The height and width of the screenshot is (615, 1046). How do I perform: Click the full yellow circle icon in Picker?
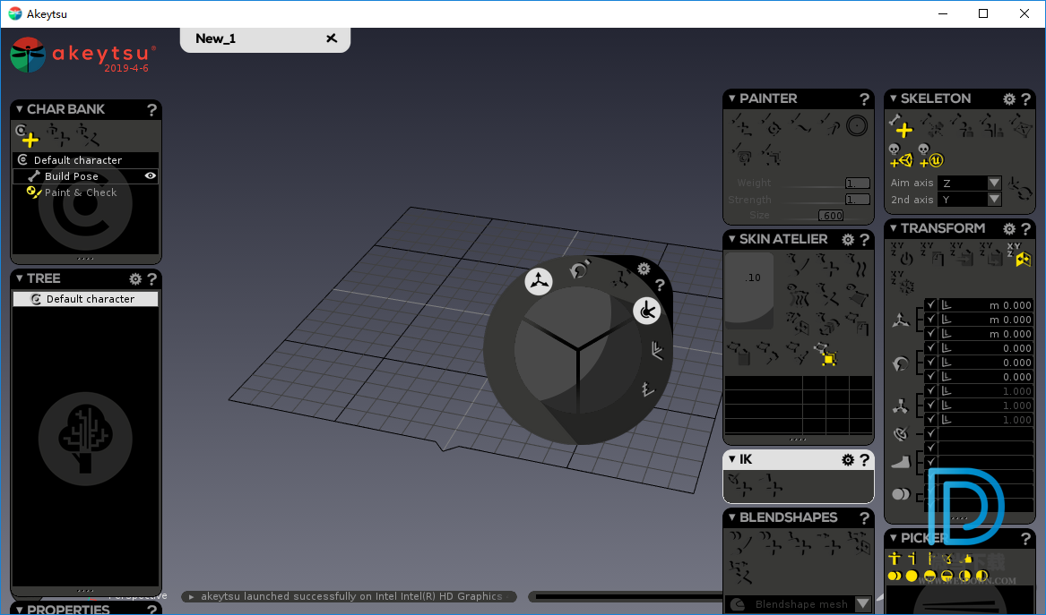click(912, 576)
